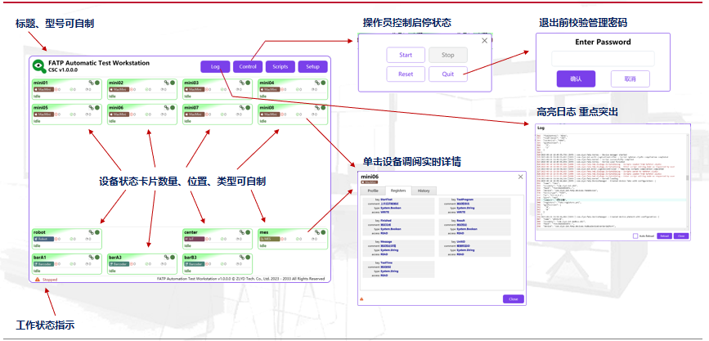Click the link icon on barA1 card

point(92,257)
